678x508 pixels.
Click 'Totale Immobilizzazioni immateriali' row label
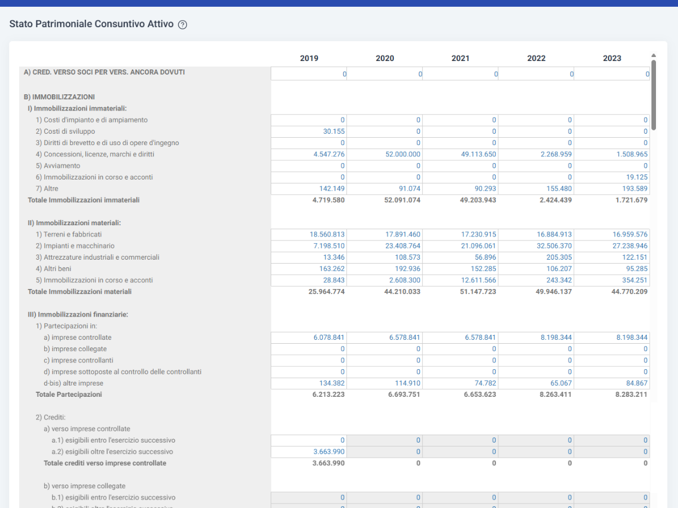[x=84, y=200]
